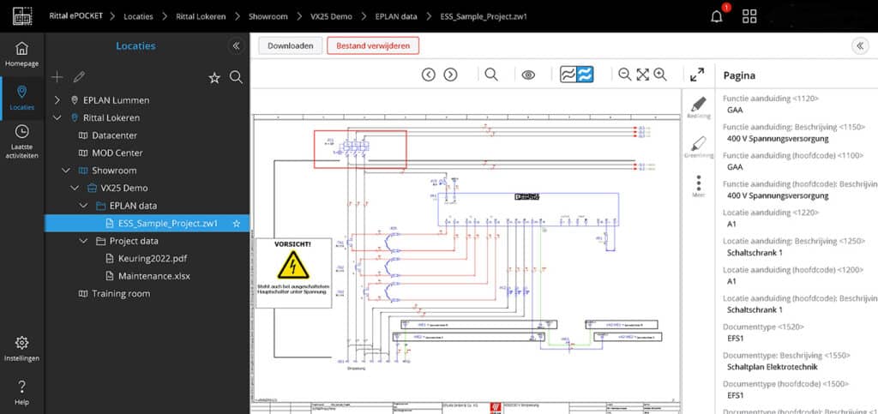Image resolution: width=878 pixels, height=414 pixels.
Task: Select Locaties in the sidebar
Action: 21,98
